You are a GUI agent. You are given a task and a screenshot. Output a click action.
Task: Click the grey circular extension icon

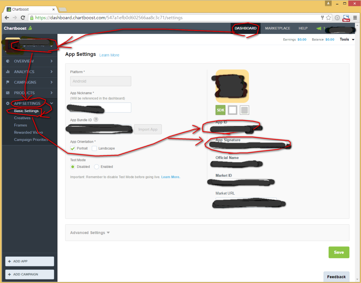coord(337,18)
